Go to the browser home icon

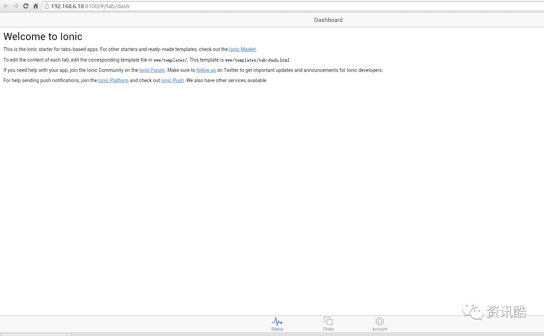click(36, 6)
